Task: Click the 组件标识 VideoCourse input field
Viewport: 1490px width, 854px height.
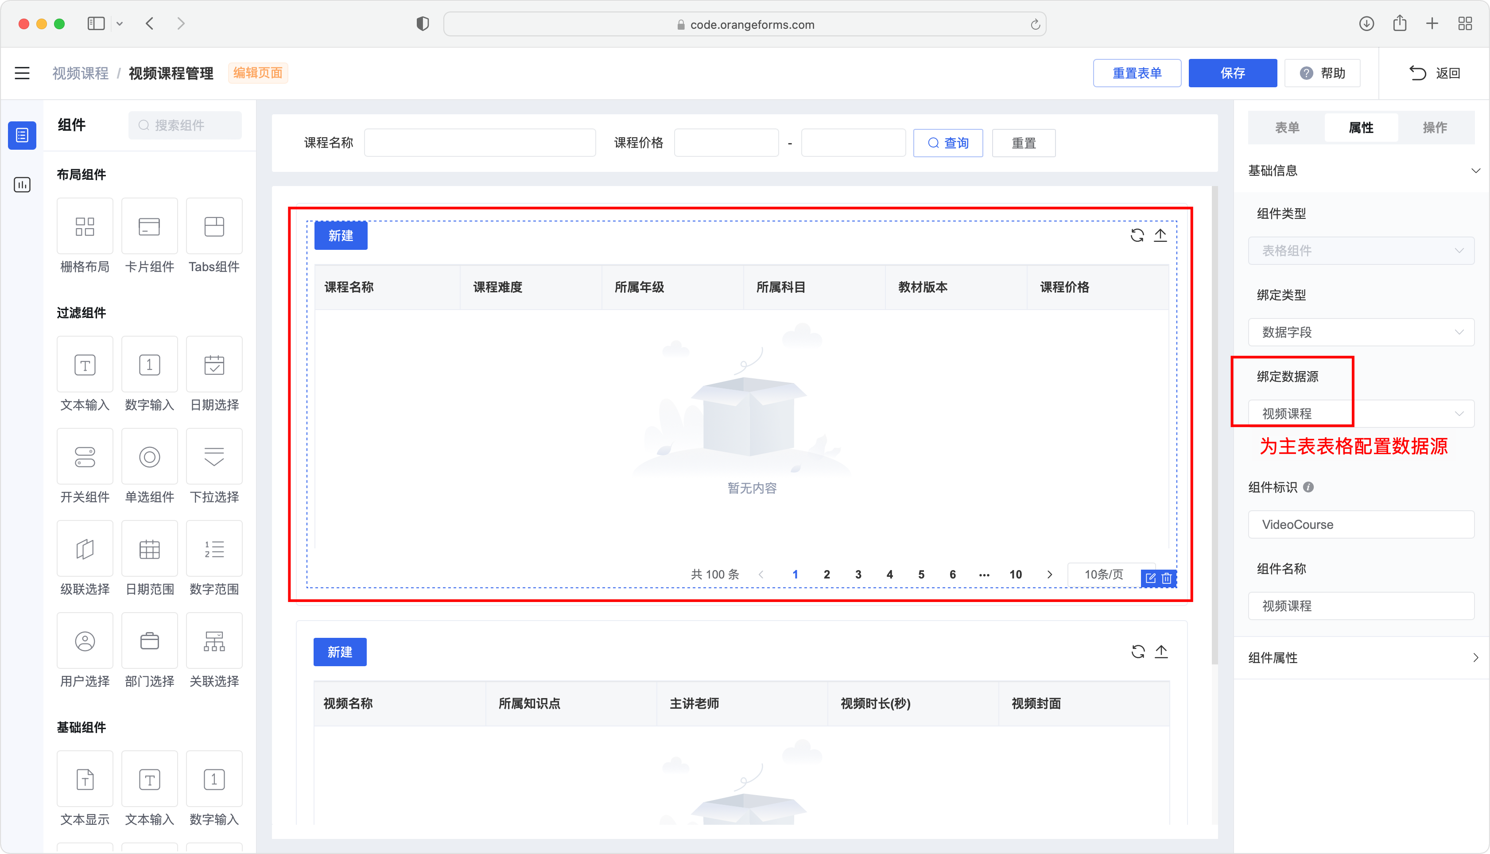Action: pos(1361,524)
